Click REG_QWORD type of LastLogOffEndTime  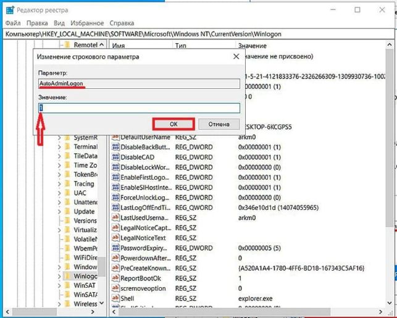tap(194, 207)
